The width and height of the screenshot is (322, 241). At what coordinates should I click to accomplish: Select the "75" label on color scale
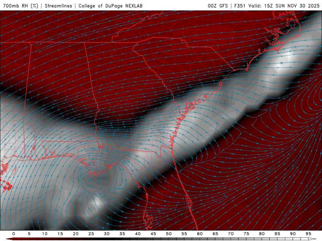(246, 234)
